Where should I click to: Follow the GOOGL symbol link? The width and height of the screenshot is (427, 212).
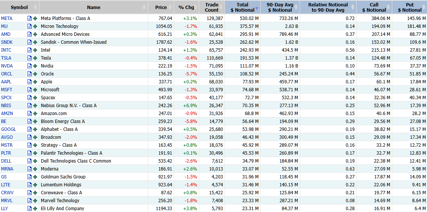7,129
